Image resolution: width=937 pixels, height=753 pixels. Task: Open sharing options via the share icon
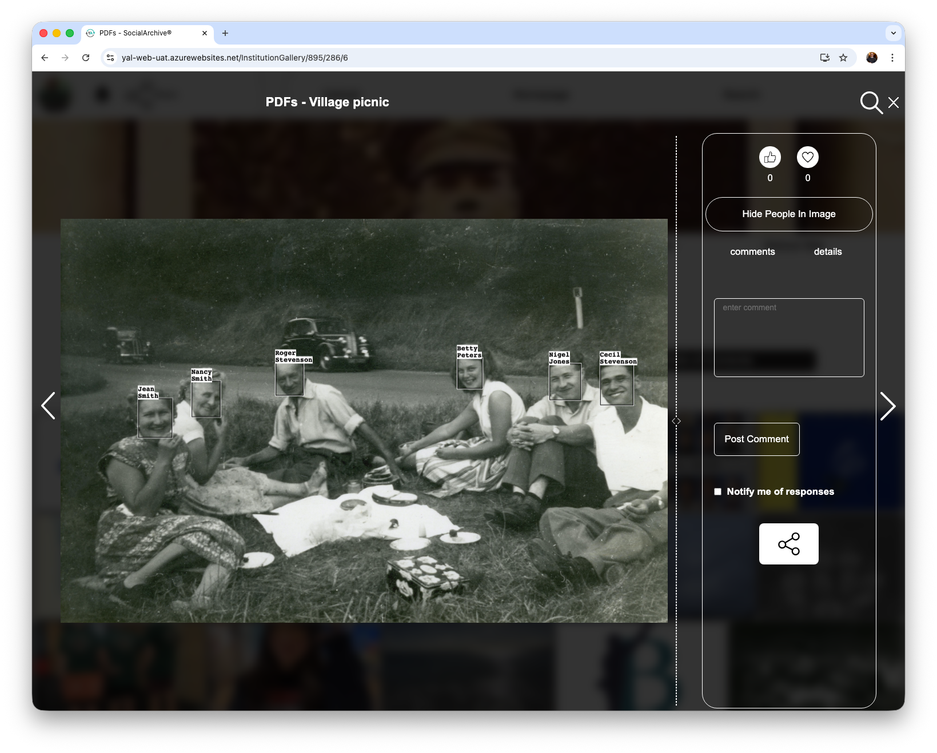click(x=788, y=543)
